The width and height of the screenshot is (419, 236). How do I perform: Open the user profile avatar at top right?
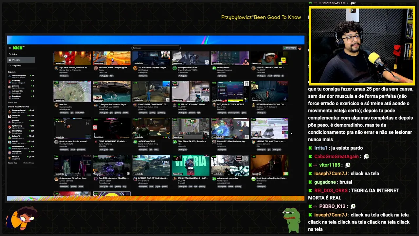pos(300,48)
